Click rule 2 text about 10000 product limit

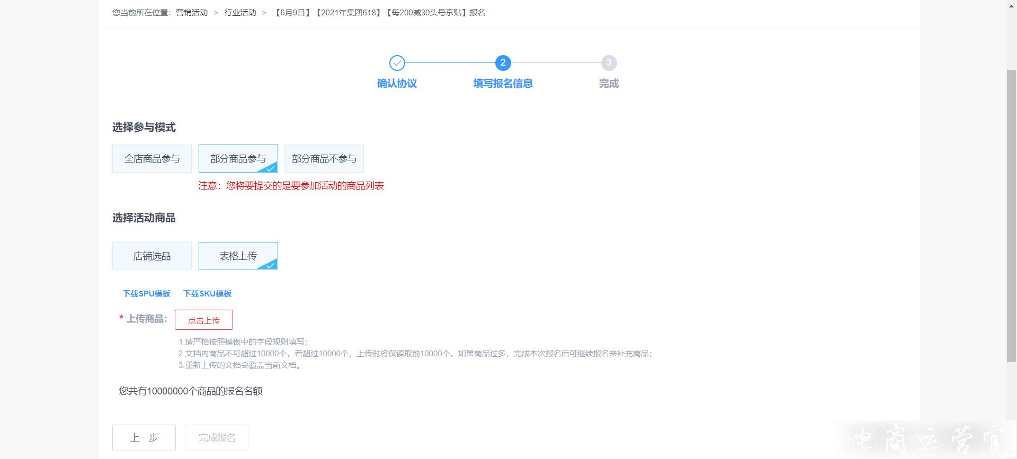[416, 354]
